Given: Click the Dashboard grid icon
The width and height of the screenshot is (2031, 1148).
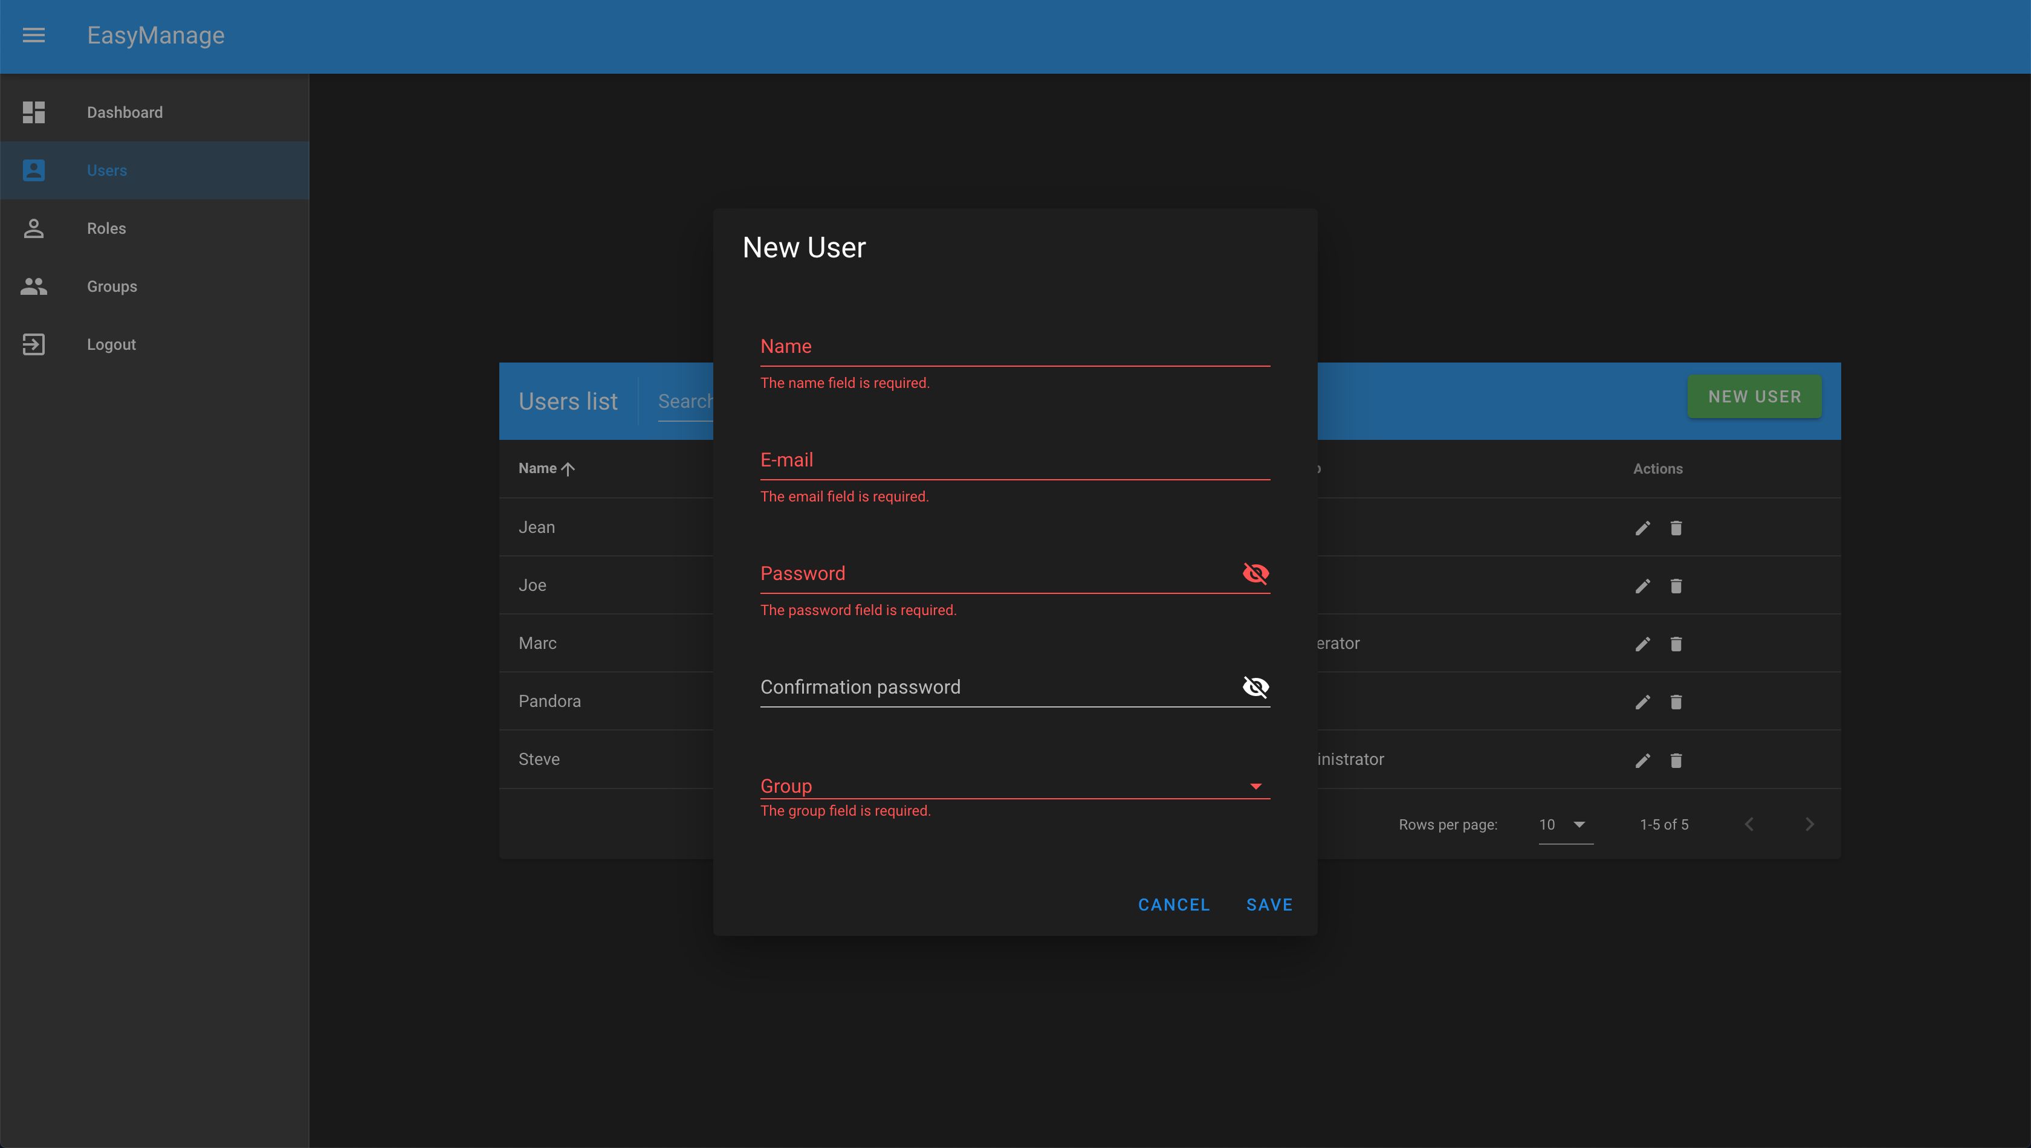Looking at the screenshot, I should (x=33, y=112).
